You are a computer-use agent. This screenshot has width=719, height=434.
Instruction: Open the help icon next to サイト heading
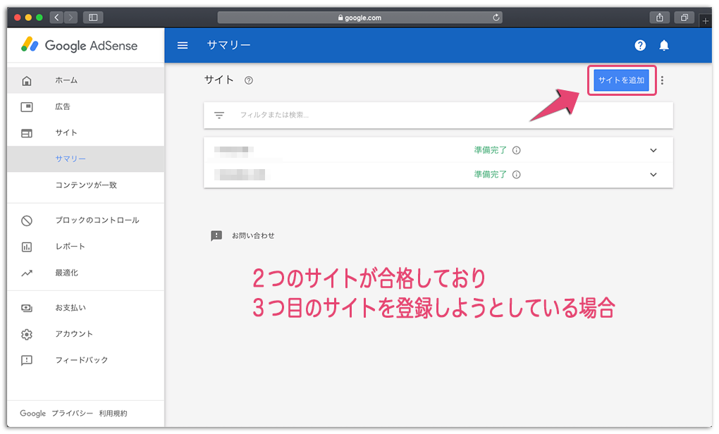point(249,80)
